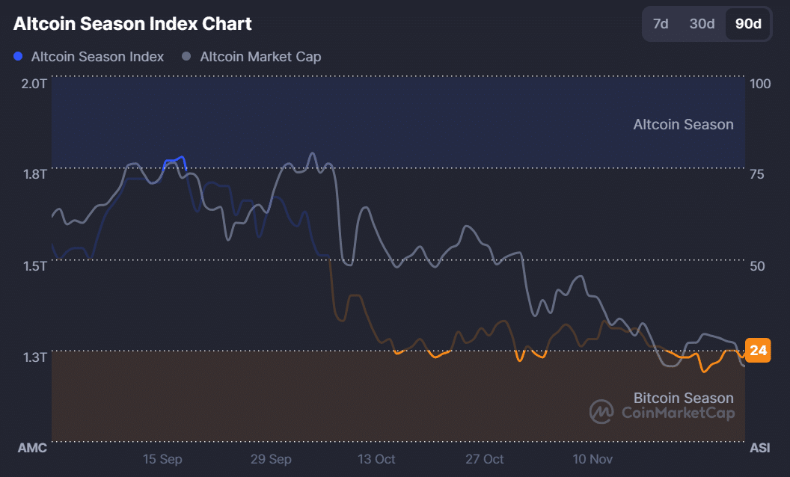Click the orange 24 index value badge

tap(759, 350)
